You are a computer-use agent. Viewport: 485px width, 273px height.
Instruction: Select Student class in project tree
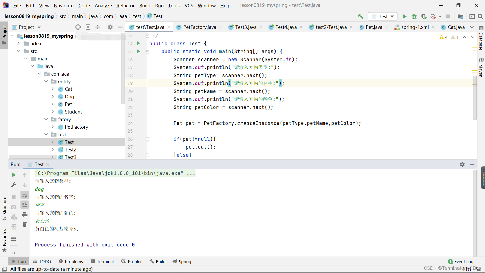(73, 112)
